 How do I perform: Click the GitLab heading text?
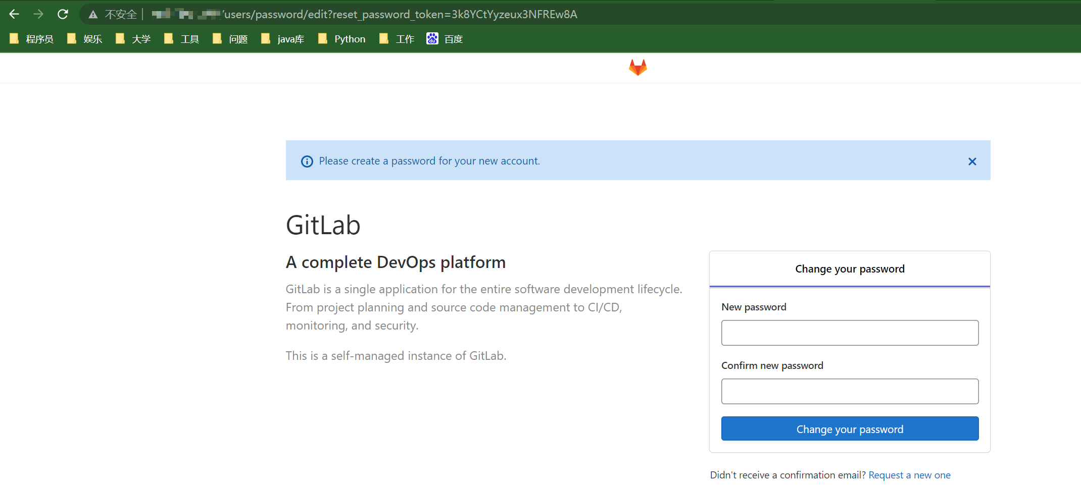tap(323, 225)
